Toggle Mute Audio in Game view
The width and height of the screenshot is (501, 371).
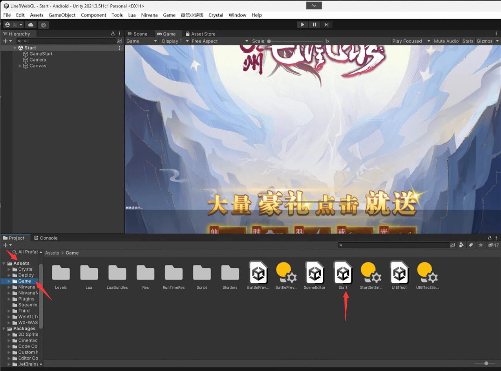[x=446, y=41]
